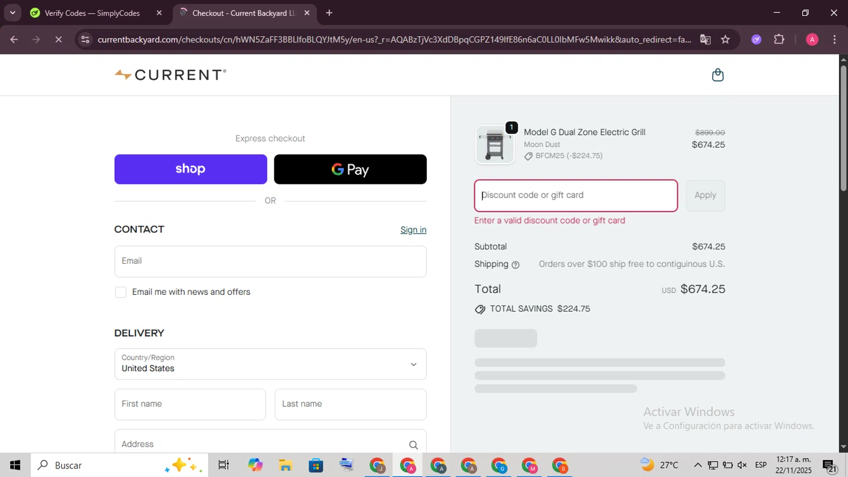Image resolution: width=848 pixels, height=477 pixels.
Task: Open Chrome three-dot menu
Action: point(834,40)
